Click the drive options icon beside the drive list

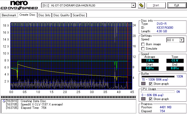(x=141, y=5)
